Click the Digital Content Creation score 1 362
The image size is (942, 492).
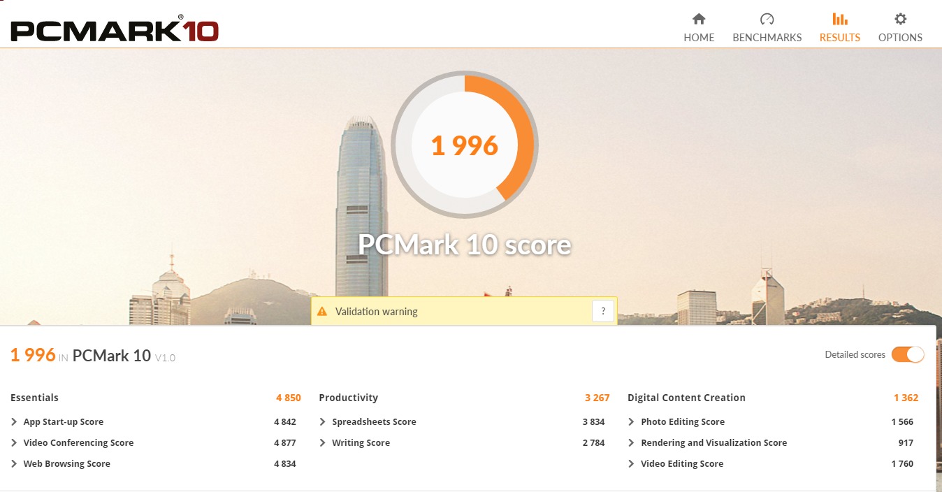(906, 398)
